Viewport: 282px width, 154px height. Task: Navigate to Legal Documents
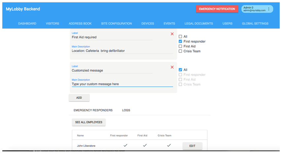pos(199,23)
